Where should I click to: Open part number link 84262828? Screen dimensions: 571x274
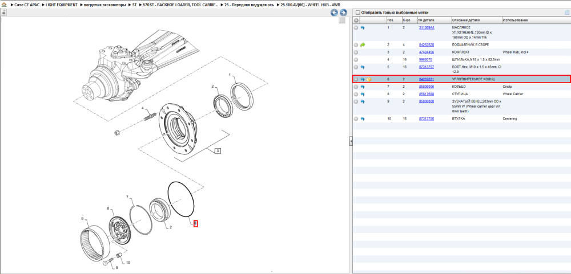point(426,44)
